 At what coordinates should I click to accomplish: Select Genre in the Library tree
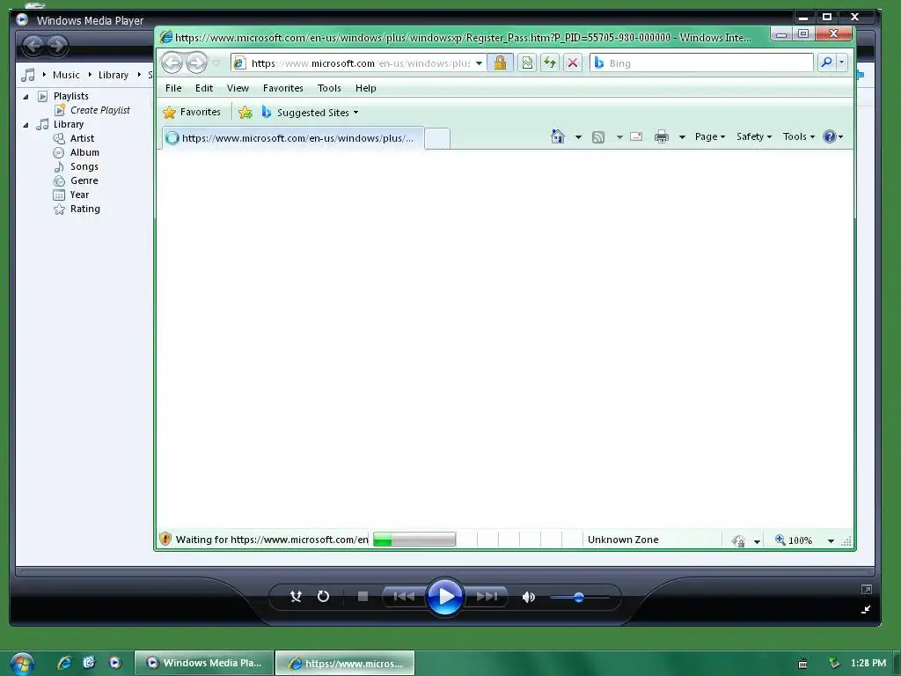pos(76,180)
